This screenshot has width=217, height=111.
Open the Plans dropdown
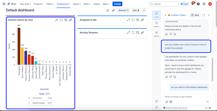[87, 4]
